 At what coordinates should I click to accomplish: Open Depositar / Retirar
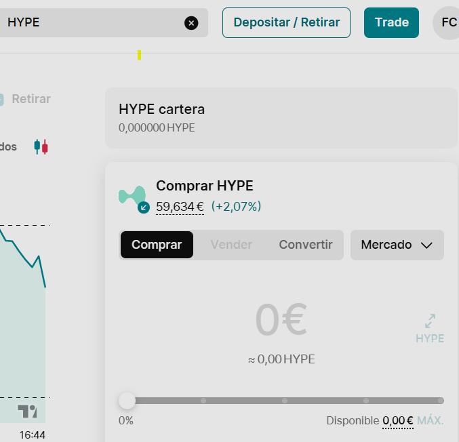[x=286, y=22]
